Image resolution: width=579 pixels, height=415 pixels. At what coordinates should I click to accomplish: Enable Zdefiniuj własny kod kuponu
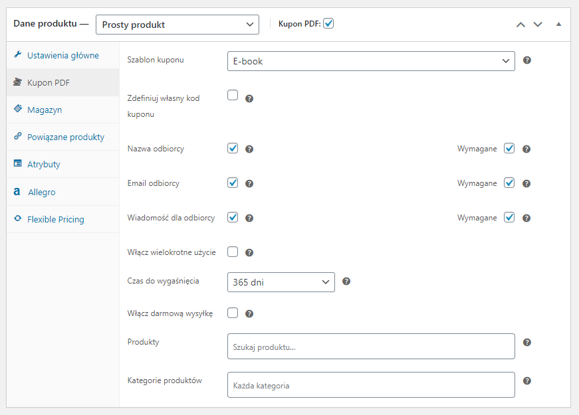[233, 95]
